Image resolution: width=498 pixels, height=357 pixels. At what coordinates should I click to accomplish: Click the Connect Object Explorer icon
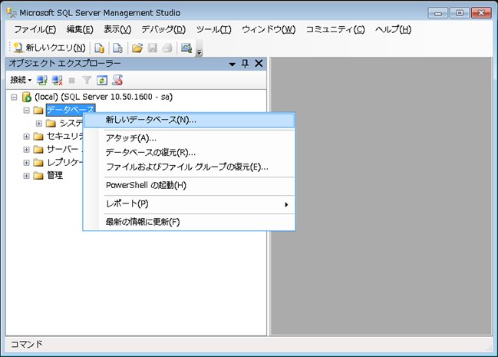pyautogui.click(x=41, y=80)
